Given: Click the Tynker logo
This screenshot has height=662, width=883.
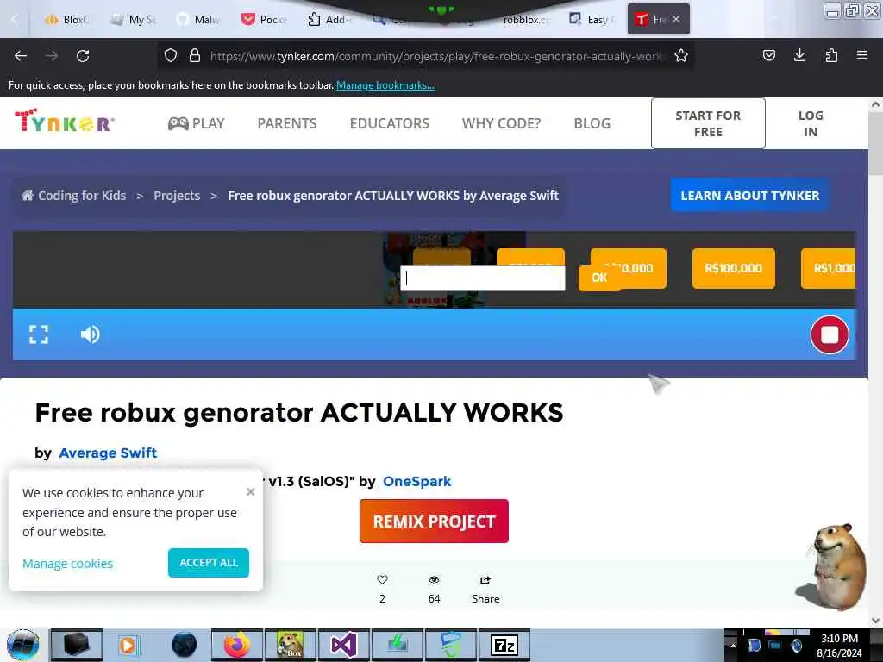Looking at the screenshot, I should [64, 121].
